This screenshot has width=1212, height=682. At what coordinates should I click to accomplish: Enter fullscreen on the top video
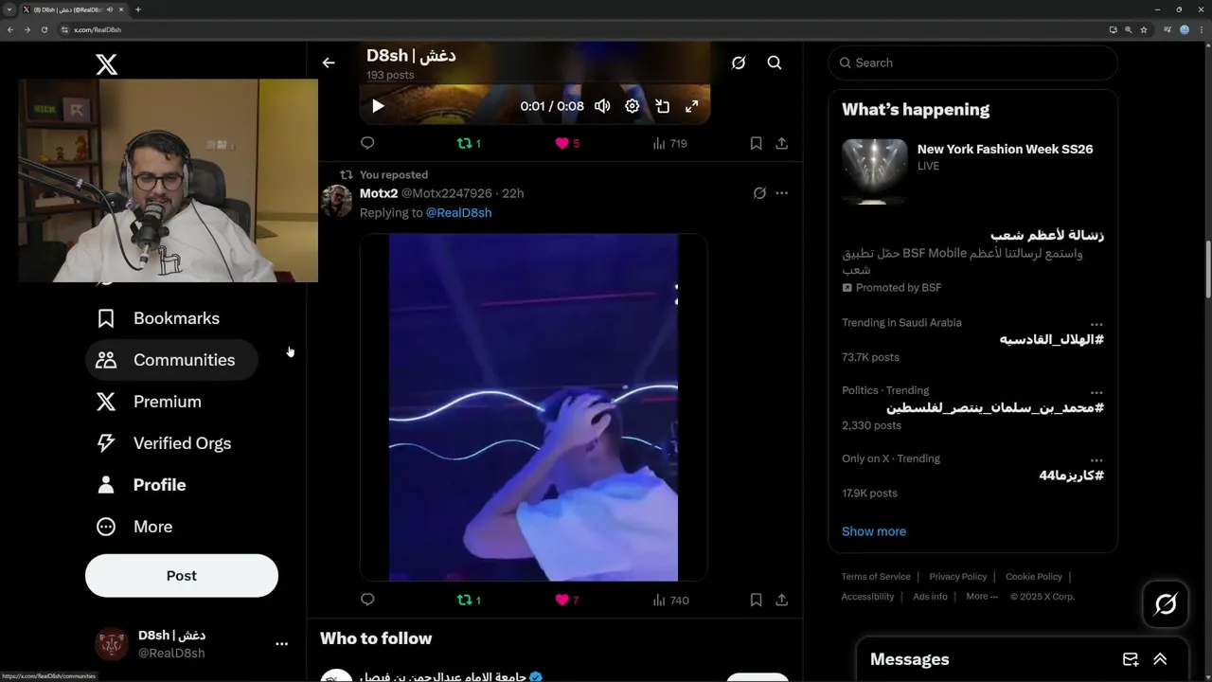pos(692,106)
